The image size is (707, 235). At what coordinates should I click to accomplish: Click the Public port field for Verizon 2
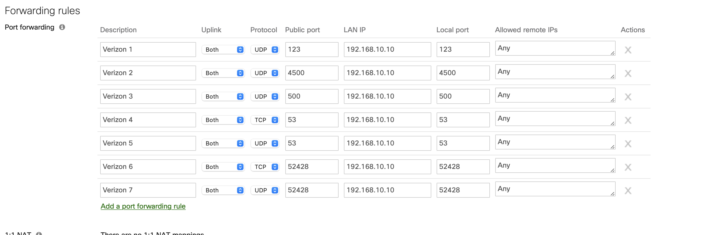[x=312, y=73]
